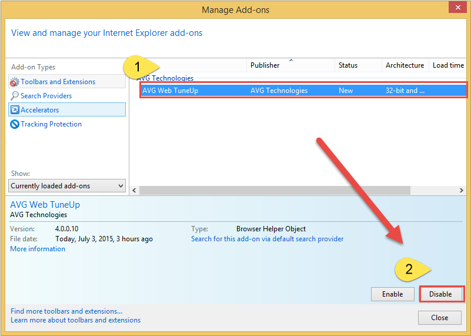Click the version value 4.0.0.10
This screenshot has width=471, height=336.
coord(66,229)
